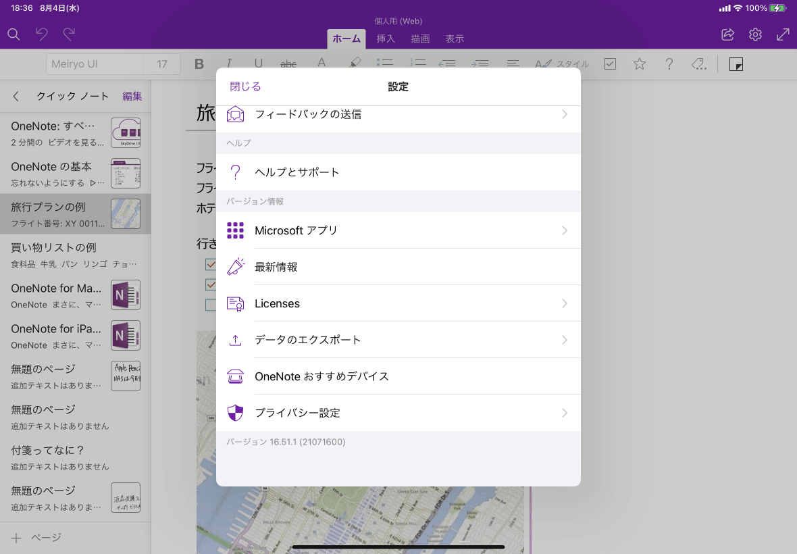Open the Meiryo UI font name box
This screenshot has width=797, height=554.
tap(95, 64)
